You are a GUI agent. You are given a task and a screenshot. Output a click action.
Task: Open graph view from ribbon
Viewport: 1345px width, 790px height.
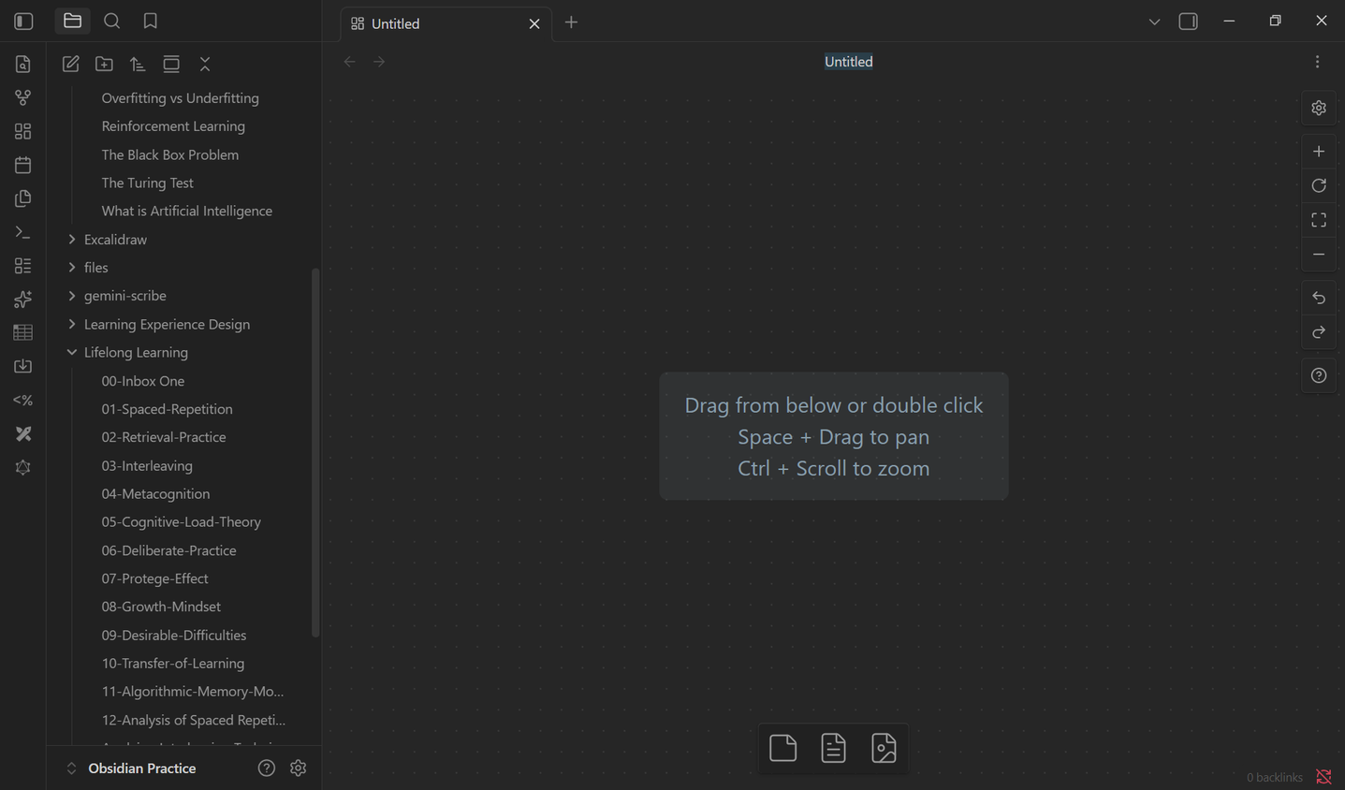23,97
